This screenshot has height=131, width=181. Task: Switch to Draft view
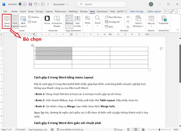(x=32, y=22)
